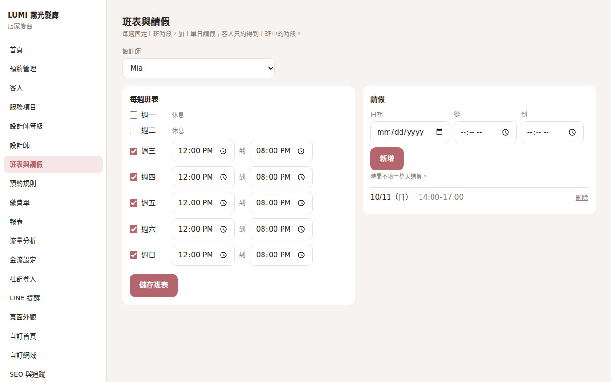Go to 首頁 in sidebar
This screenshot has width=611, height=382.
click(53, 50)
